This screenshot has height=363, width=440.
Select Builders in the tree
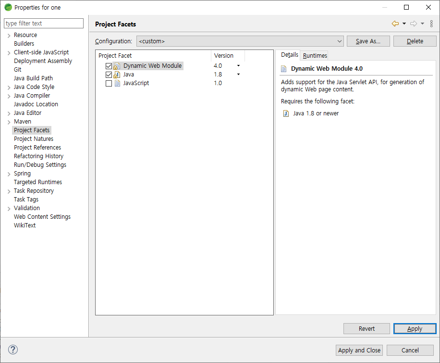coord(24,44)
